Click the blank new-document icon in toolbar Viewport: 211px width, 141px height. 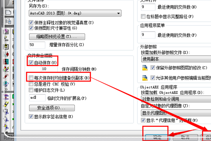point(8,12)
